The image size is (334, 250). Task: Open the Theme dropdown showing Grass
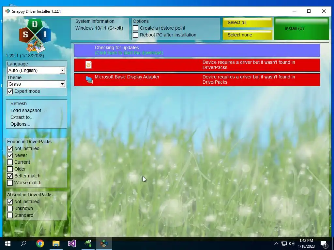[x=36, y=84]
